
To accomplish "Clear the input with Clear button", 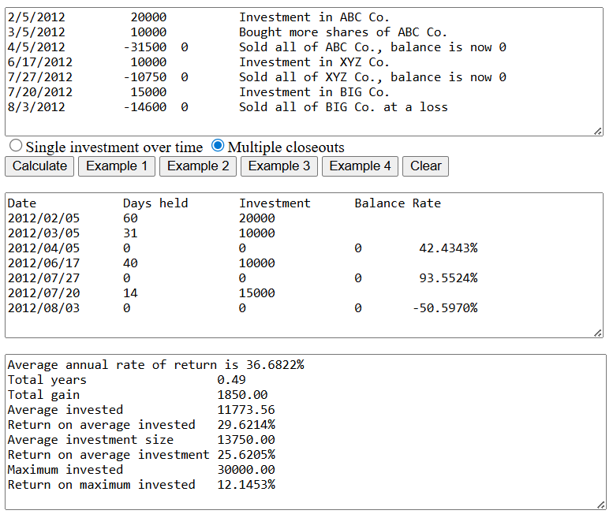I will click(x=426, y=166).
